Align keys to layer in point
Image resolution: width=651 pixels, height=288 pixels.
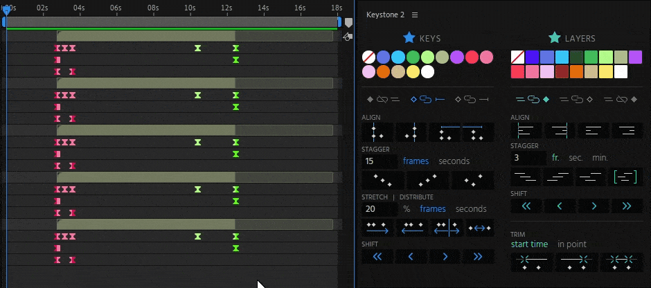click(445, 132)
